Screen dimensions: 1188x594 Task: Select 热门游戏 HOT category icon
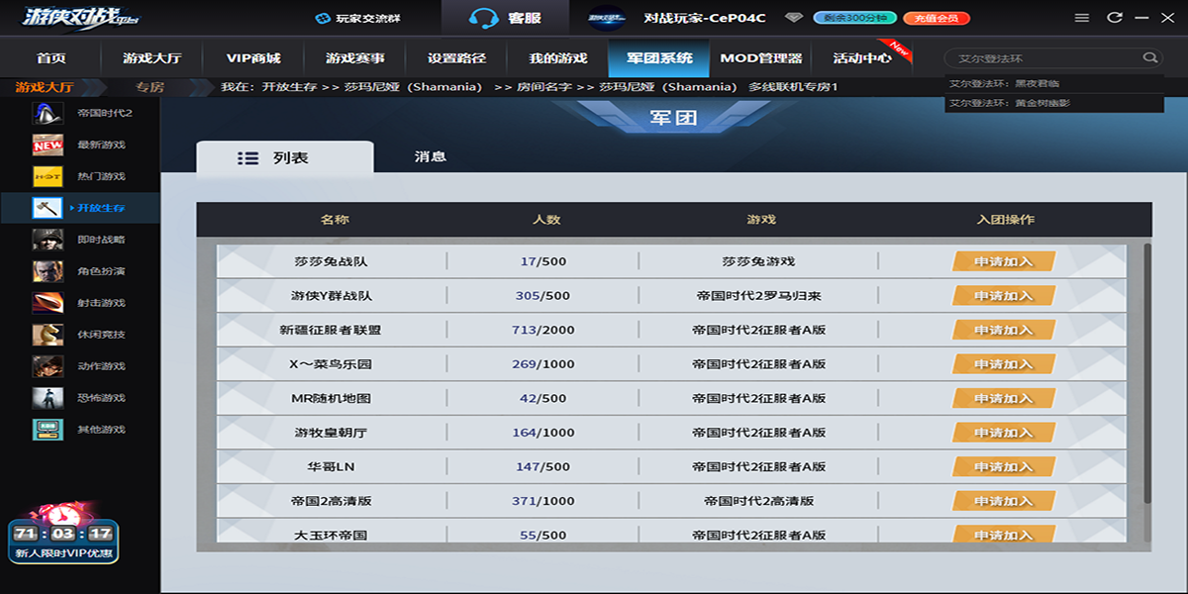coord(48,176)
